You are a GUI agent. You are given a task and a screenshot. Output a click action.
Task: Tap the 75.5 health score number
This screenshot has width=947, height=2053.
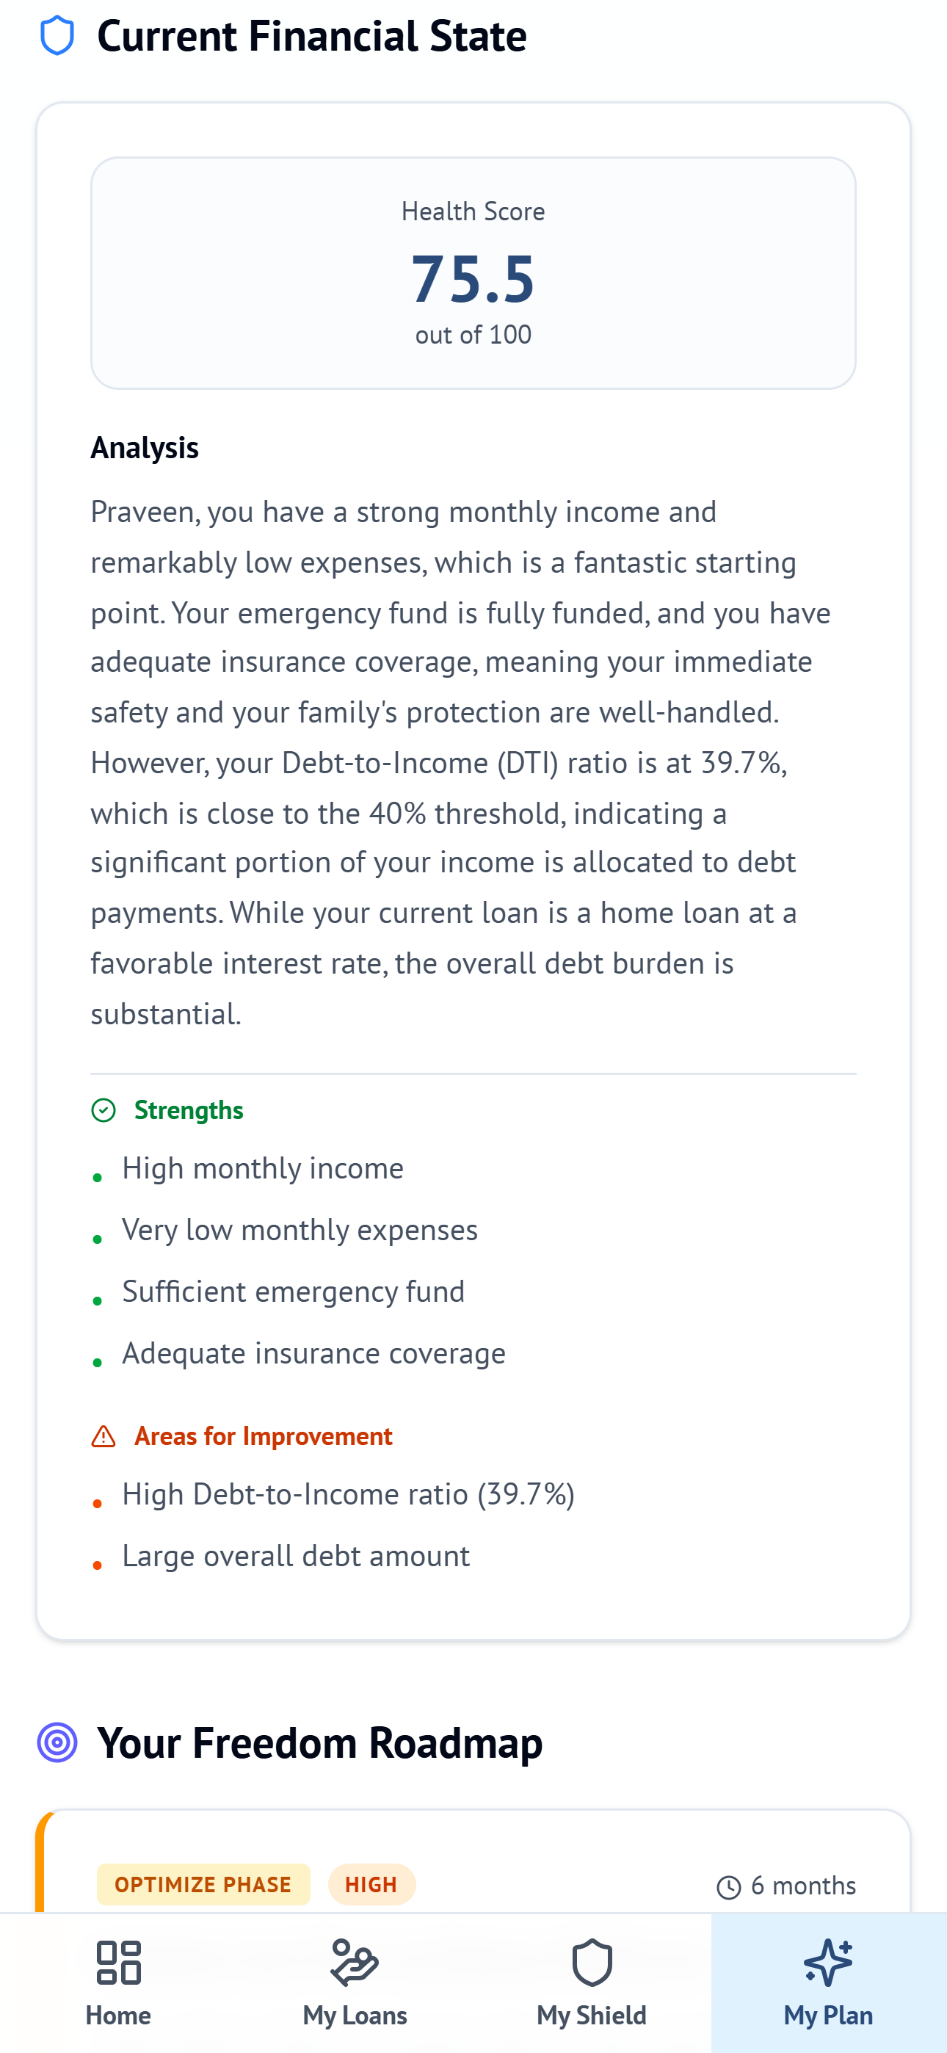pyautogui.click(x=473, y=280)
